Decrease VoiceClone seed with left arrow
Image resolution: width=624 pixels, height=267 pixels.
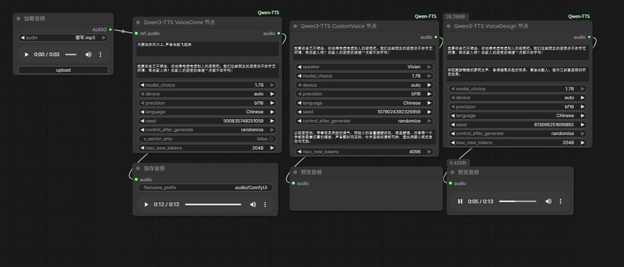142,121
